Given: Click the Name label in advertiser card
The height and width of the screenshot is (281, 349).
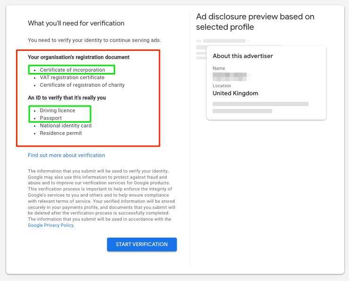Looking at the screenshot, I should [219, 68].
